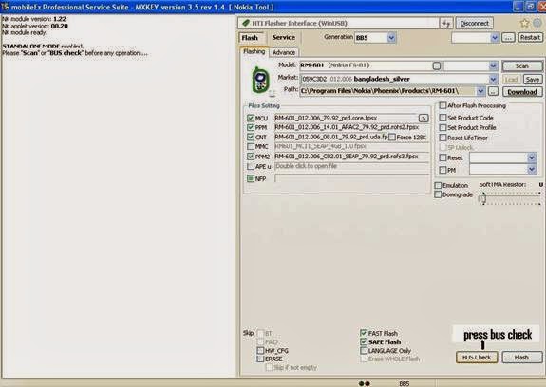Image resolution: width=546 pixels, height=387 pixels.
Task: Toggle the MCU file checkbox
Action: click(251, 119)
